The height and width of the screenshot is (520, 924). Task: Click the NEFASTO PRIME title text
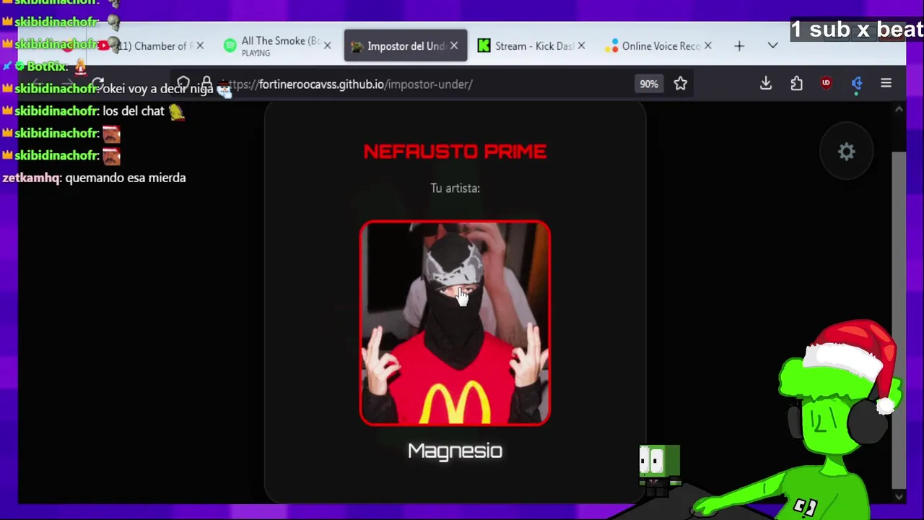point(455,152)
